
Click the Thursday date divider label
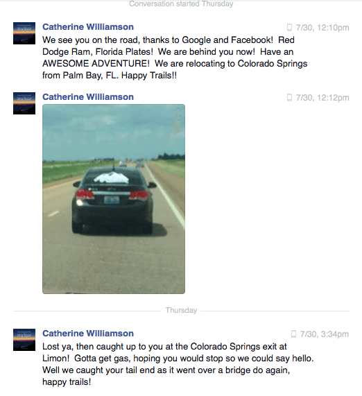(181, 310)
